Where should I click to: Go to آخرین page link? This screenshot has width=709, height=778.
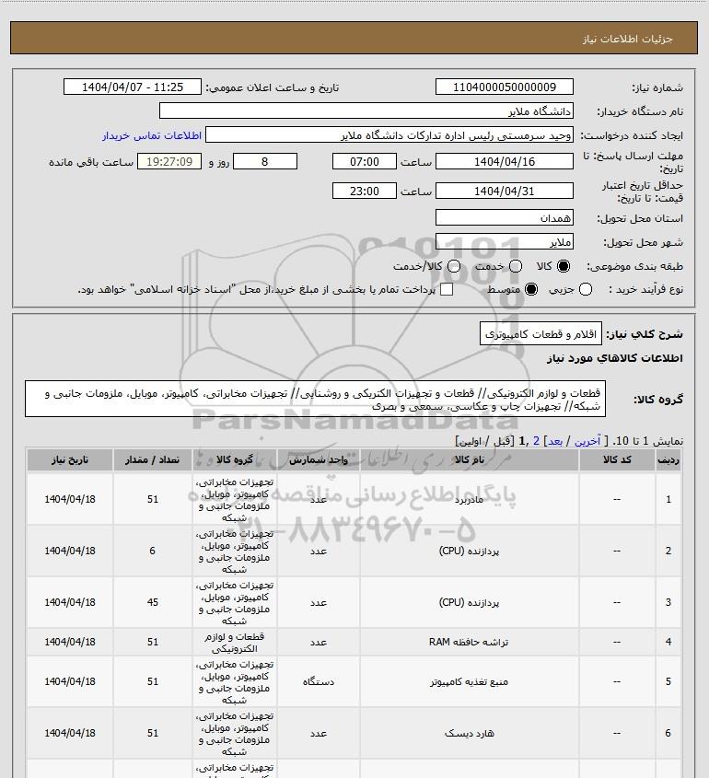tap(587, 441)
